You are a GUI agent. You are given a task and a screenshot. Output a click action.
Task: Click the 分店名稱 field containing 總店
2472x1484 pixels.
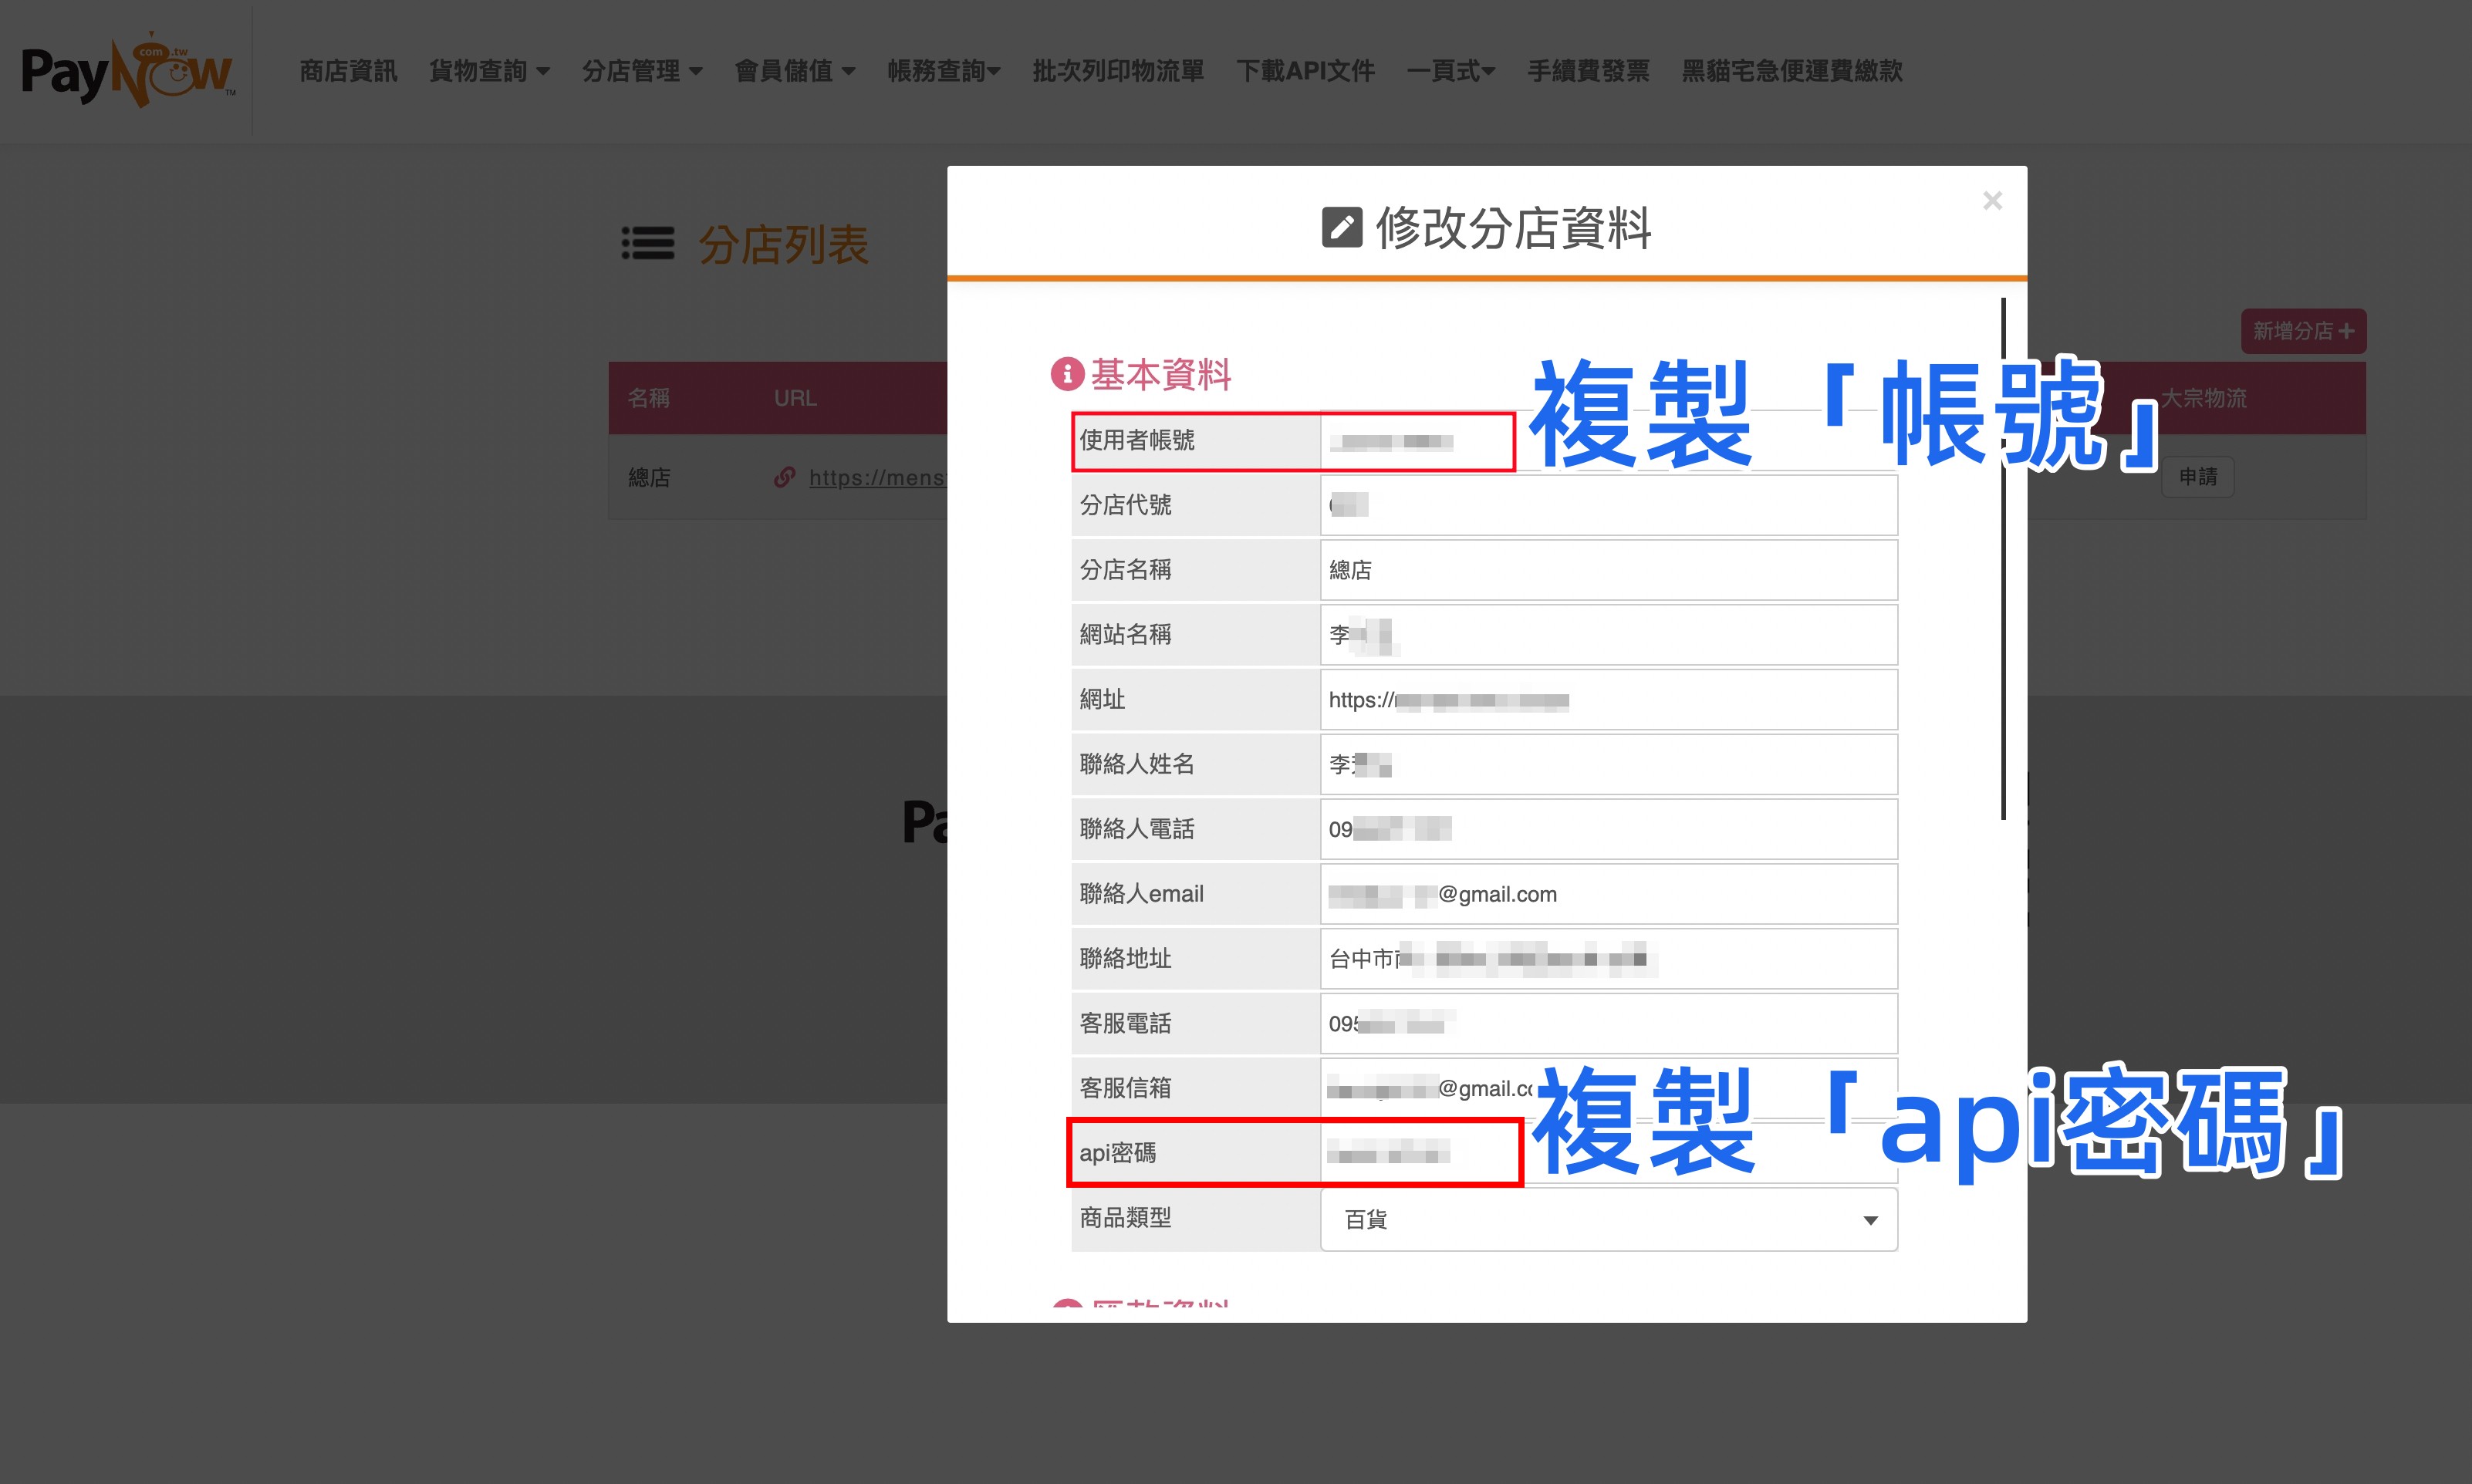[x=1609, y=570]
